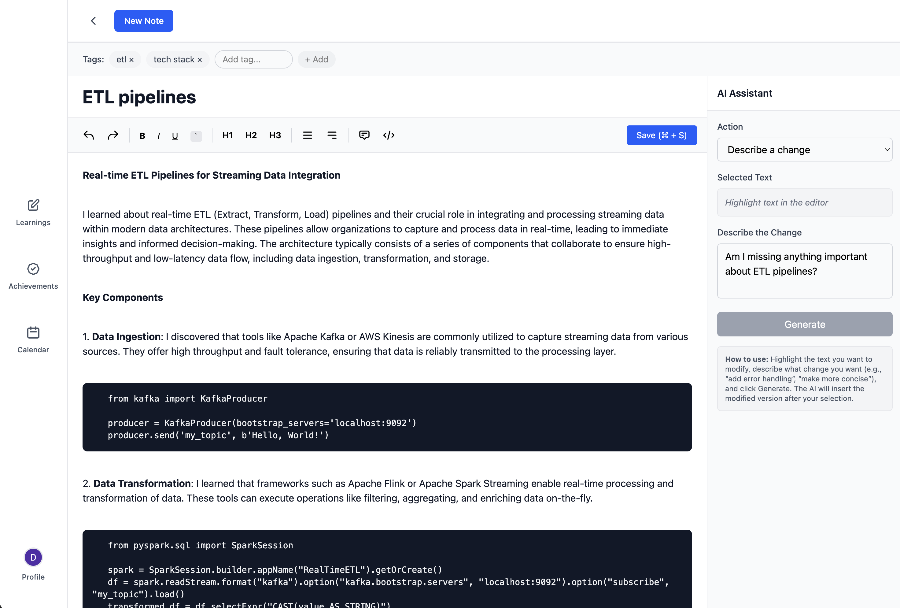This screenshot has height=608, width=900.
Task: Click the Add tag input field
Action: point(253,59)
